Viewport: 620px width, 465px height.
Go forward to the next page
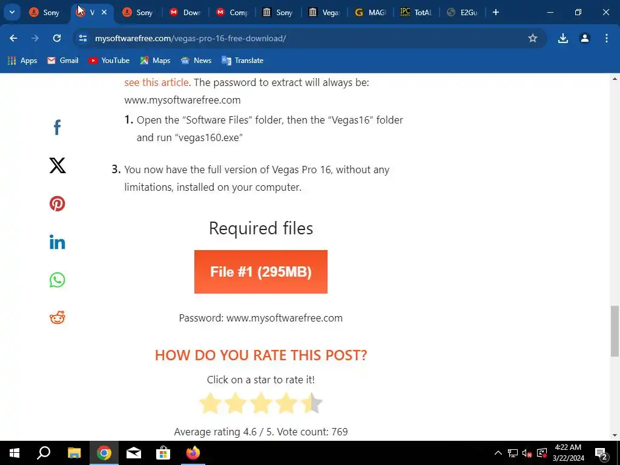(35, 38)
